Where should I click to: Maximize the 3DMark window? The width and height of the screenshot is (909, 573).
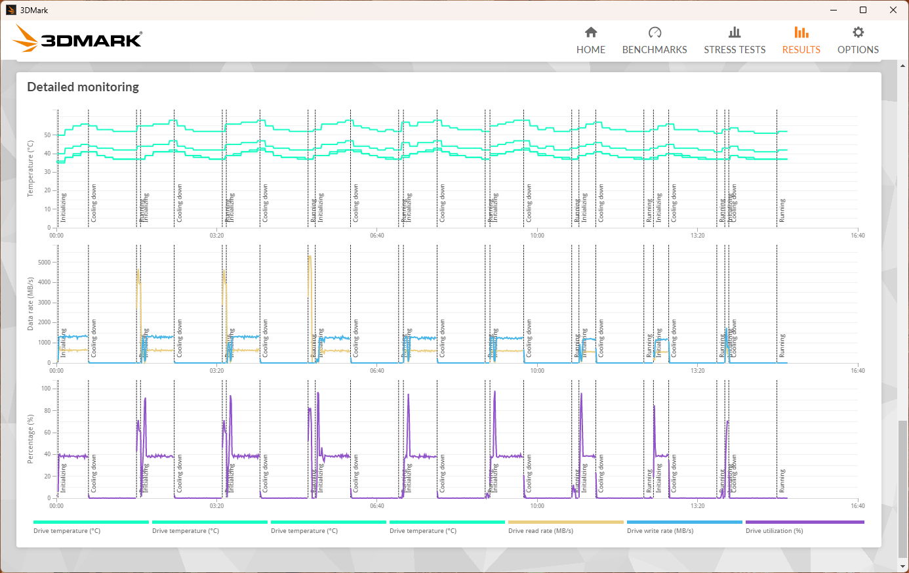click(x=863, y=10)
